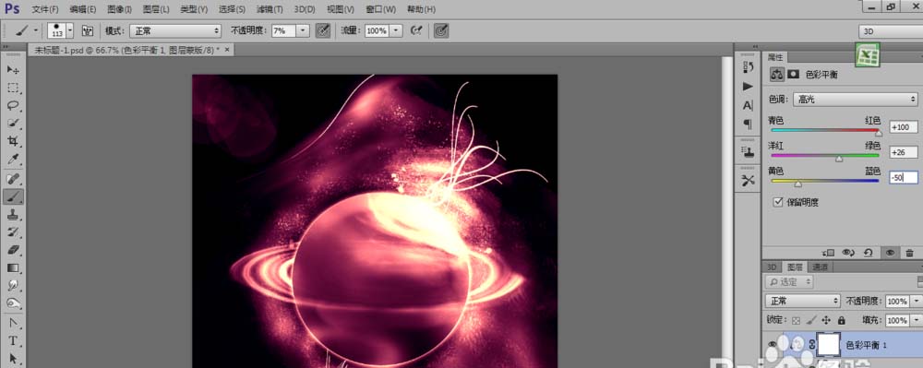The height and width of the screenshot is (368, 923).
Task: Select the Eraser tool
Action: click(x=13, y=251)
